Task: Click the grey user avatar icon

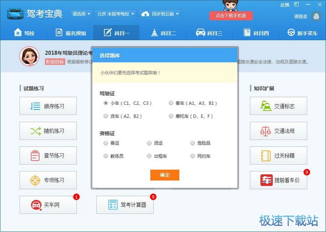Action: (316, 16)
